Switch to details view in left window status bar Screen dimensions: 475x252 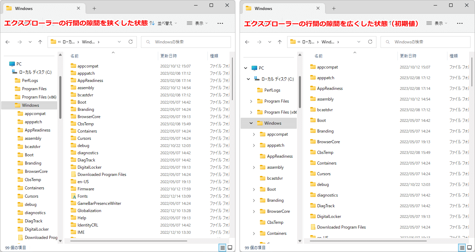222,248
